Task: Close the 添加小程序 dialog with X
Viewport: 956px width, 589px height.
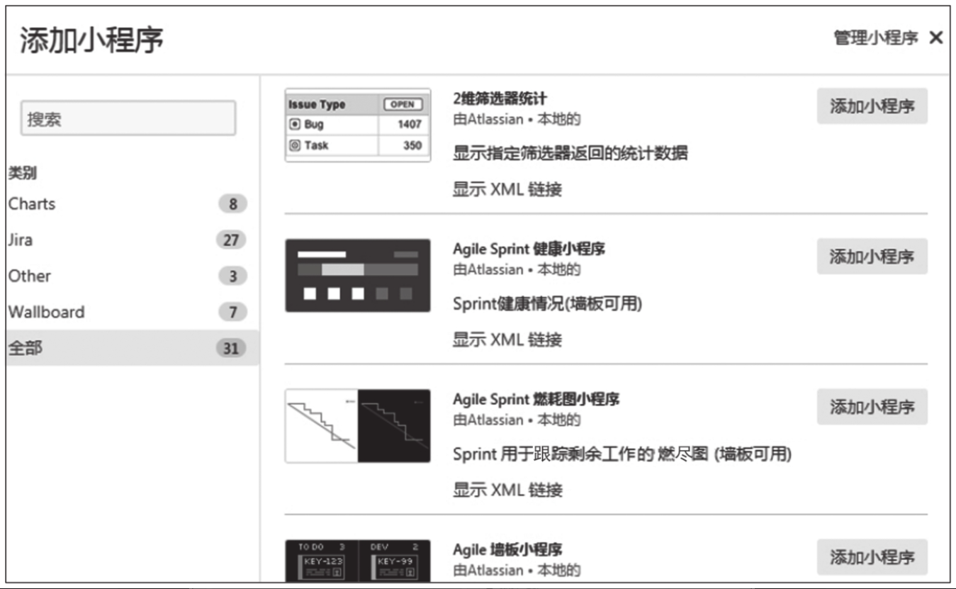Action: point(935,38)
